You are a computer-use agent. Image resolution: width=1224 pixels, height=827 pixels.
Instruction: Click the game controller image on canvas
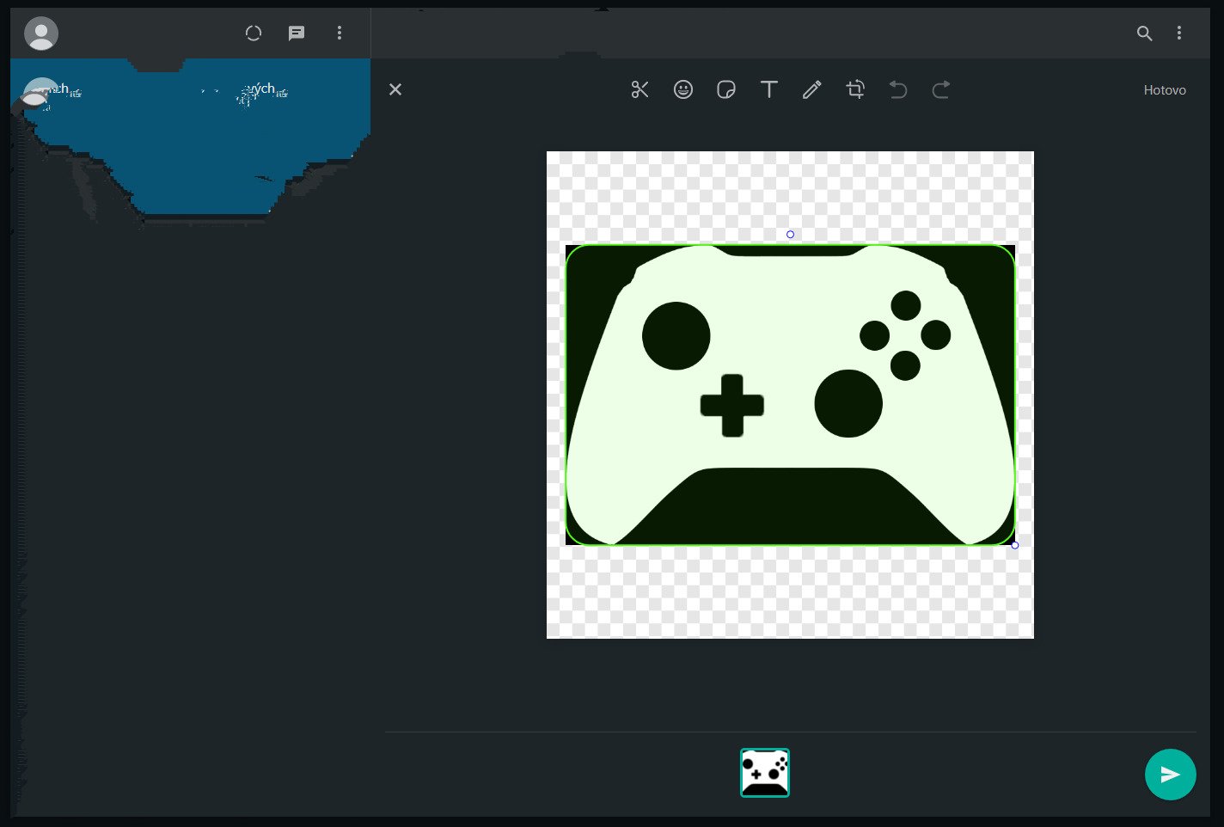(790, 395)
